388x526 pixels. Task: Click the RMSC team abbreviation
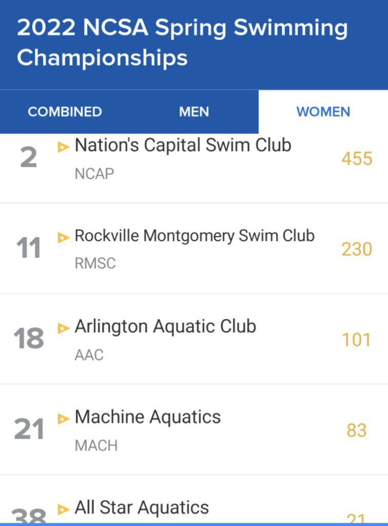(95, 264)
